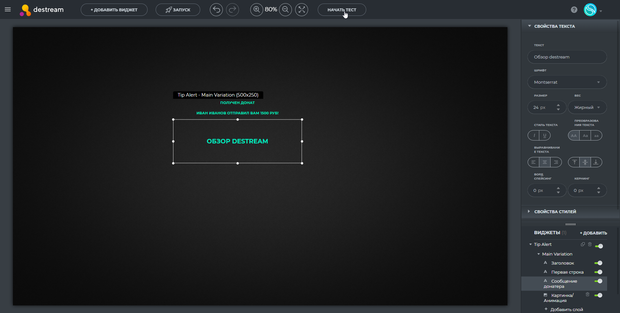Select the Первая строка layer

[x=567, y=272]
